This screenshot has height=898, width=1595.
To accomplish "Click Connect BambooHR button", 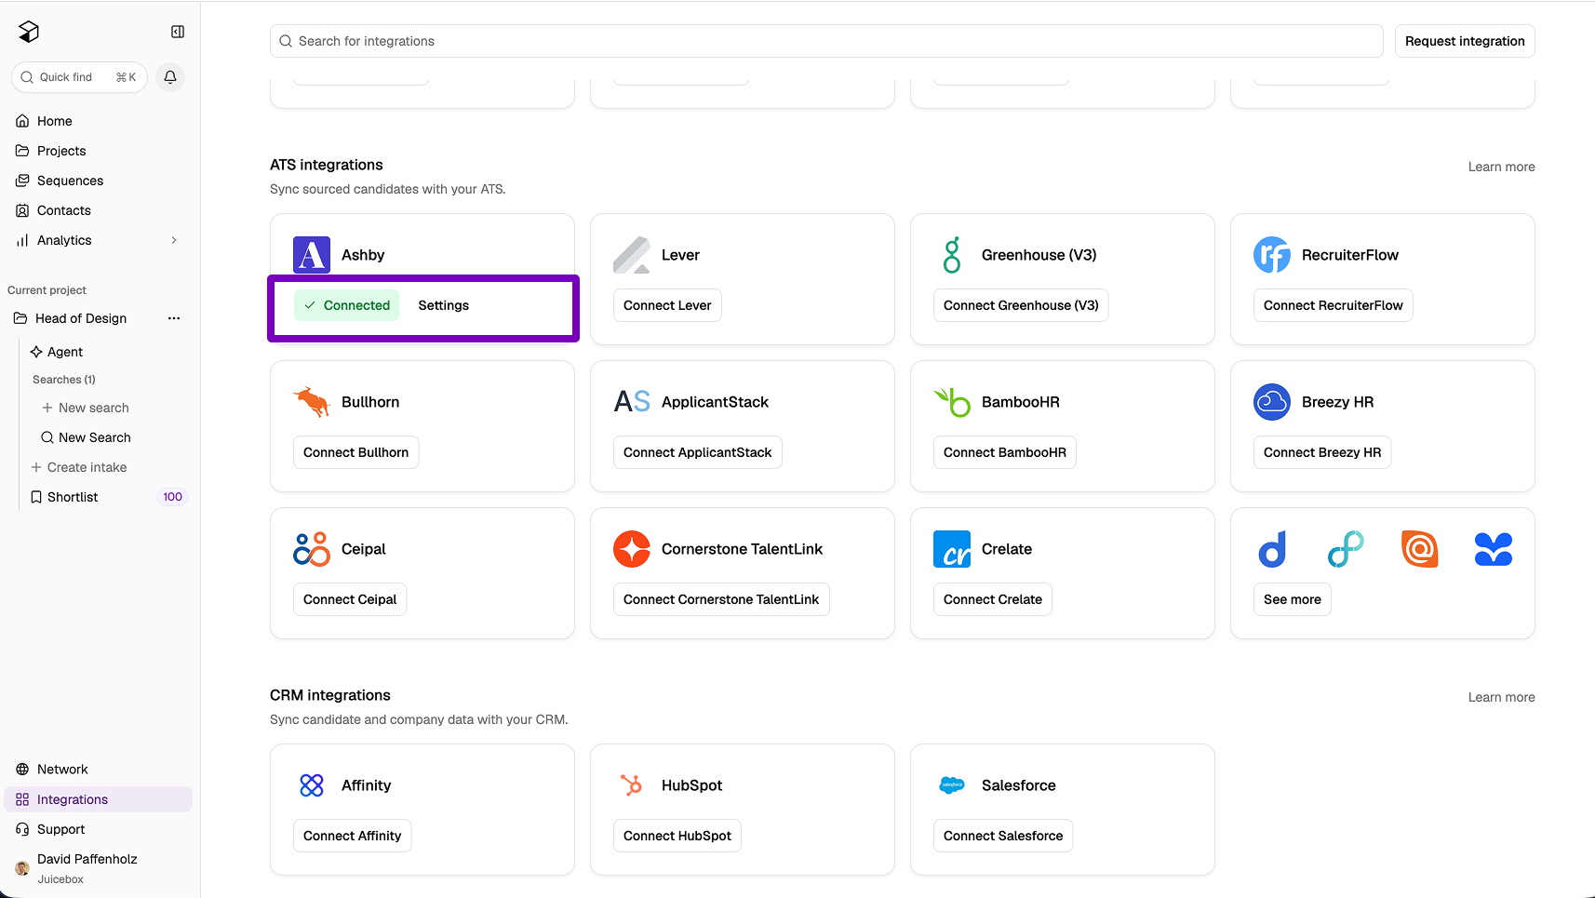I will coord(1005,452).
